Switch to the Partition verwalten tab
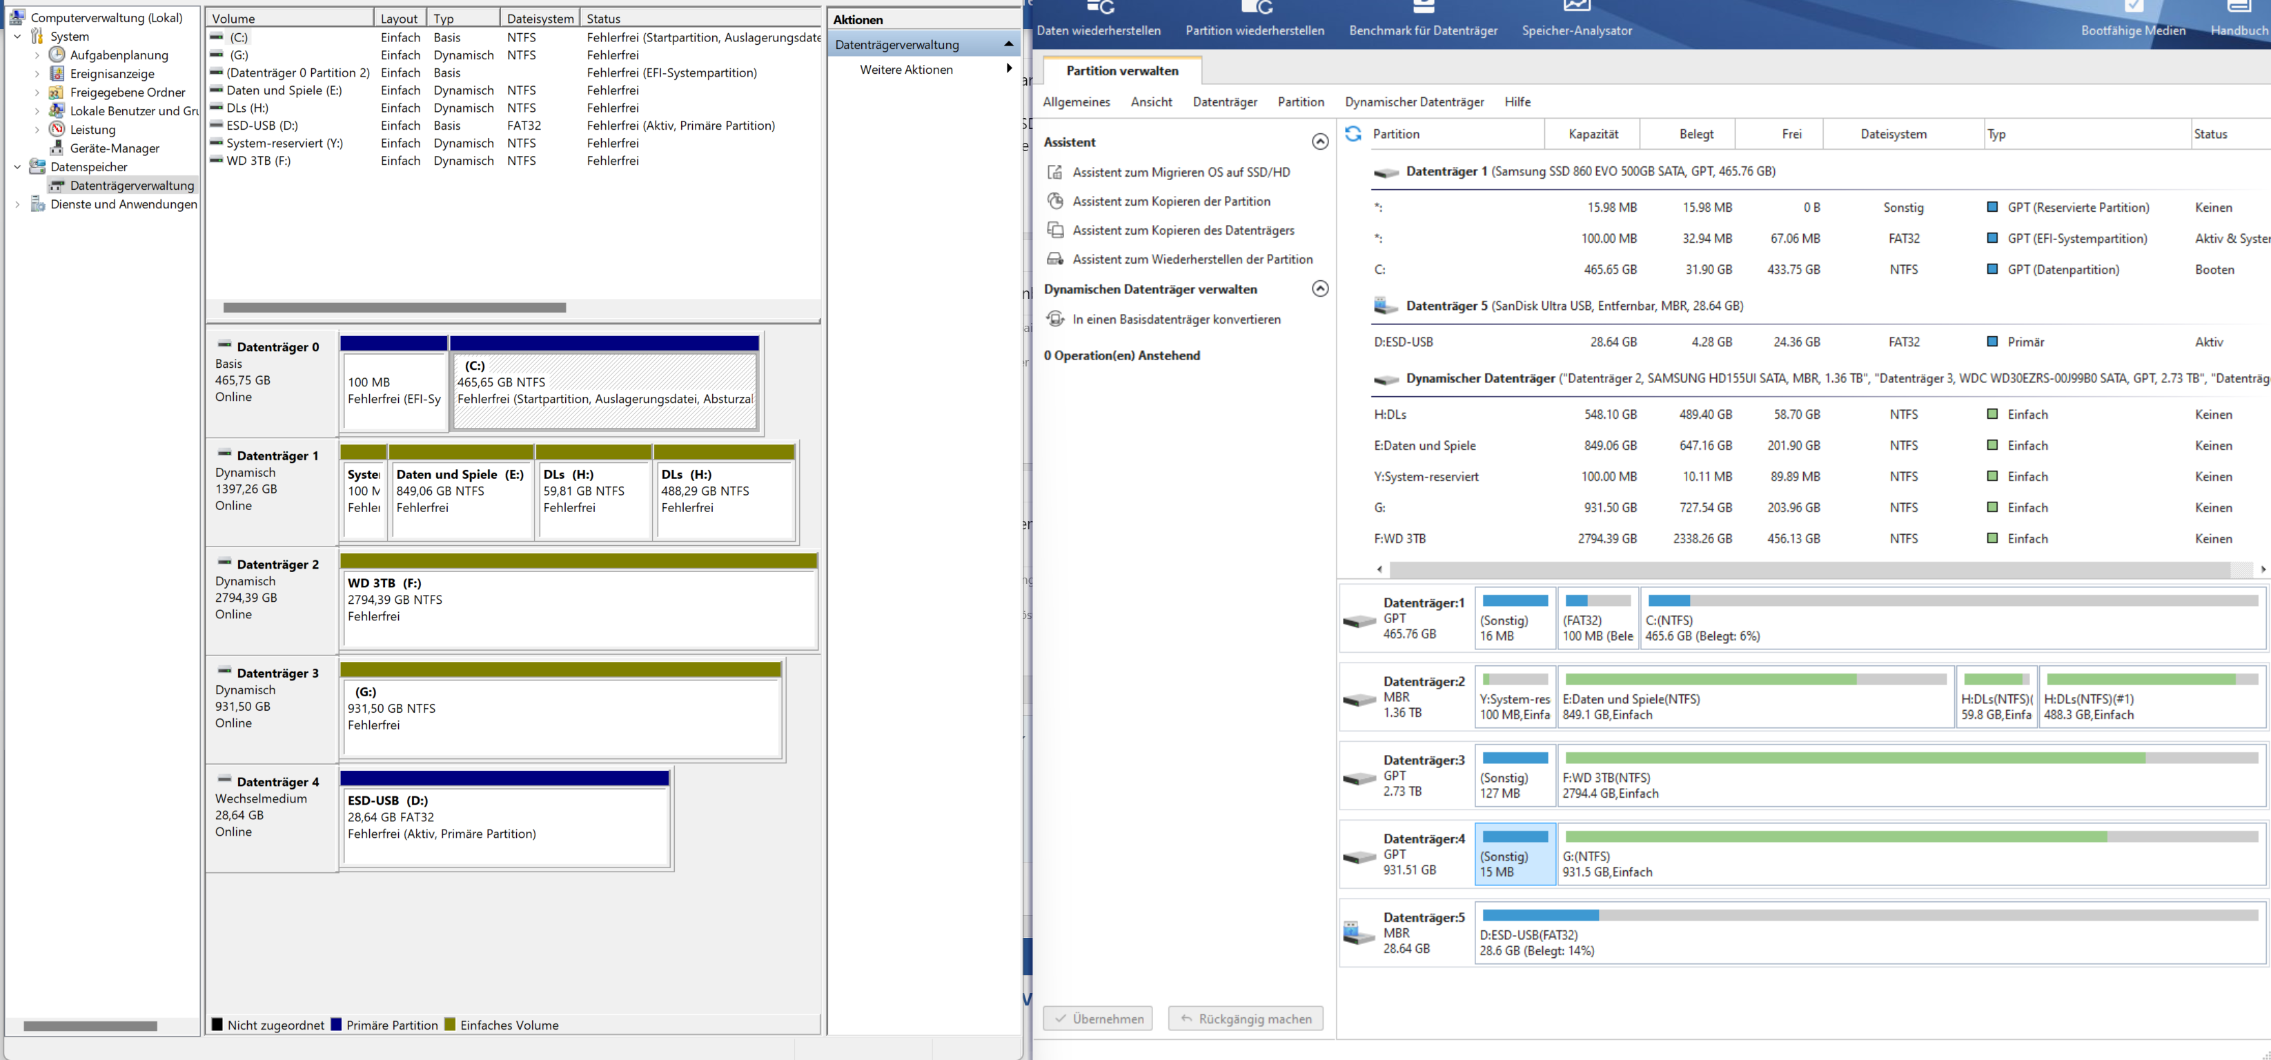 coord(1121,70)
